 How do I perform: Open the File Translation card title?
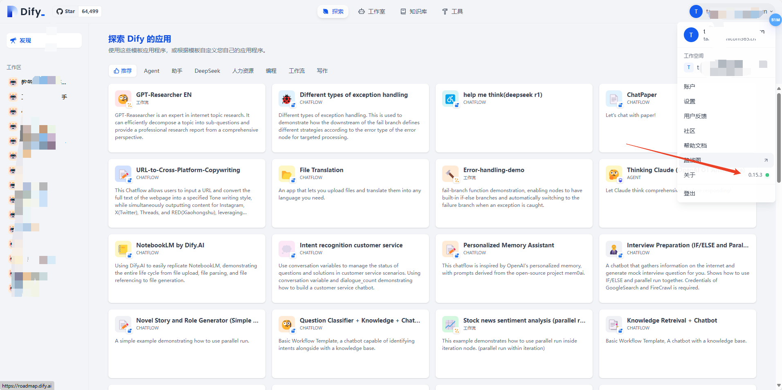coord(321,170)
